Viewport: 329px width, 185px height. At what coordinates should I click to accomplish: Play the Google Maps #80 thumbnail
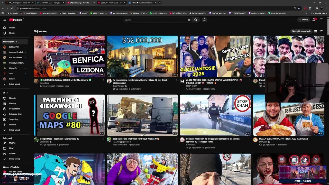(69, 115)
